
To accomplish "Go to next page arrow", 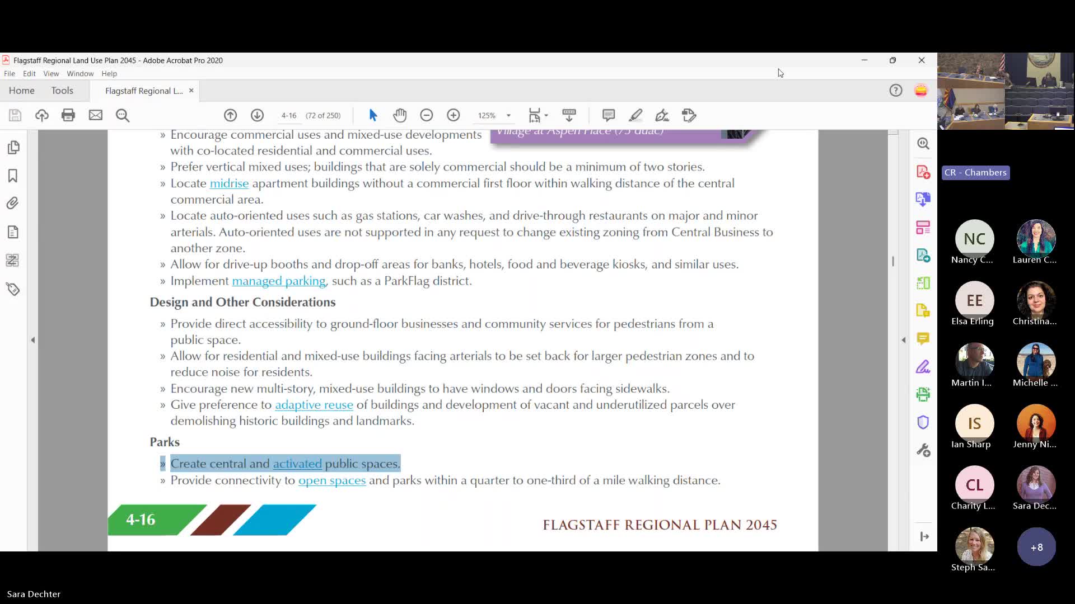I will (257, 115).
